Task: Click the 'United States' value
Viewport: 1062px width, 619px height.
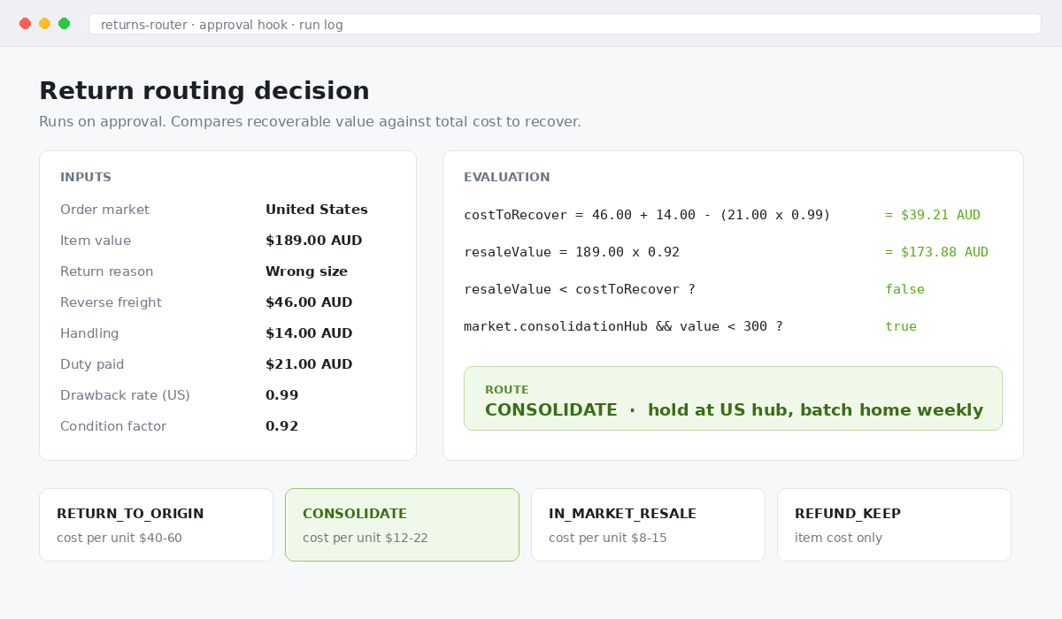Action: coord(317,210)
